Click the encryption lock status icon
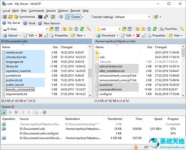 [x=136, y=147]
